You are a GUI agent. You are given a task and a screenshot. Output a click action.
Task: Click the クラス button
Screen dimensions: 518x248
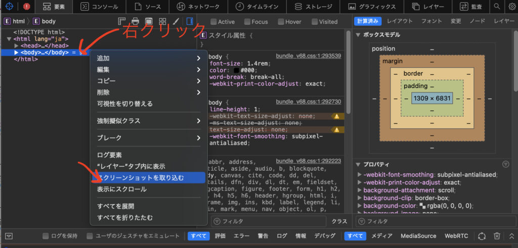tap(339, 221)
